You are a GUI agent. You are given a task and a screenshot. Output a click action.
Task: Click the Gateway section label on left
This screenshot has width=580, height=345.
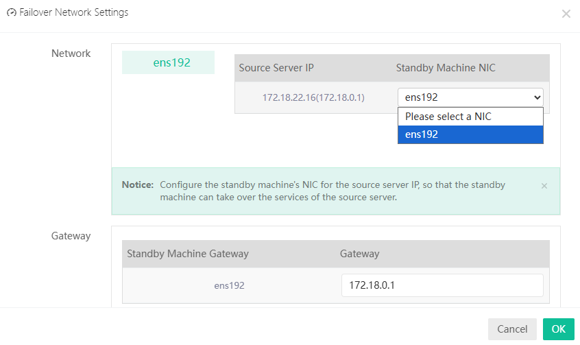tap(71, 236)
